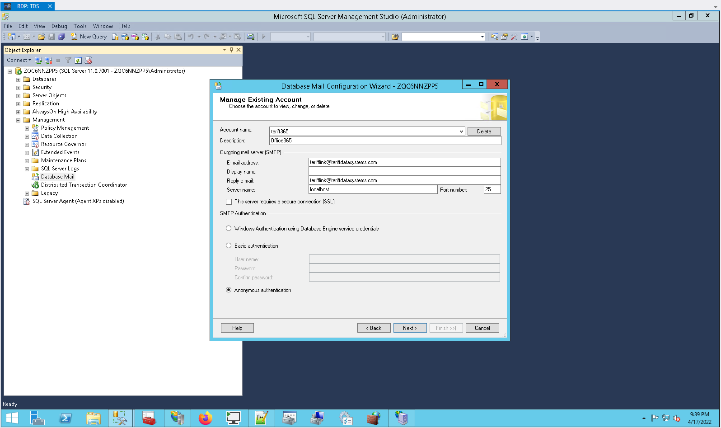
Task: Click the firewall brick wall taskbar icon
Action: click(374, 418)
